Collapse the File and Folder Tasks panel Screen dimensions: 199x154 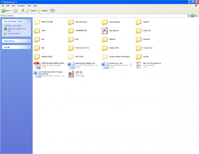(29, 21)
